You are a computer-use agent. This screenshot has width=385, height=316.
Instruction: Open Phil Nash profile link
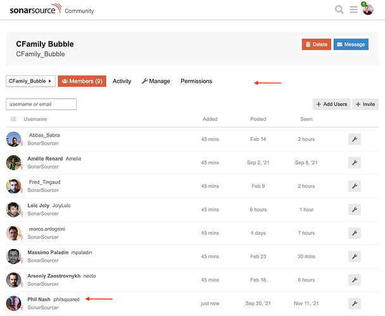[39, 300]
